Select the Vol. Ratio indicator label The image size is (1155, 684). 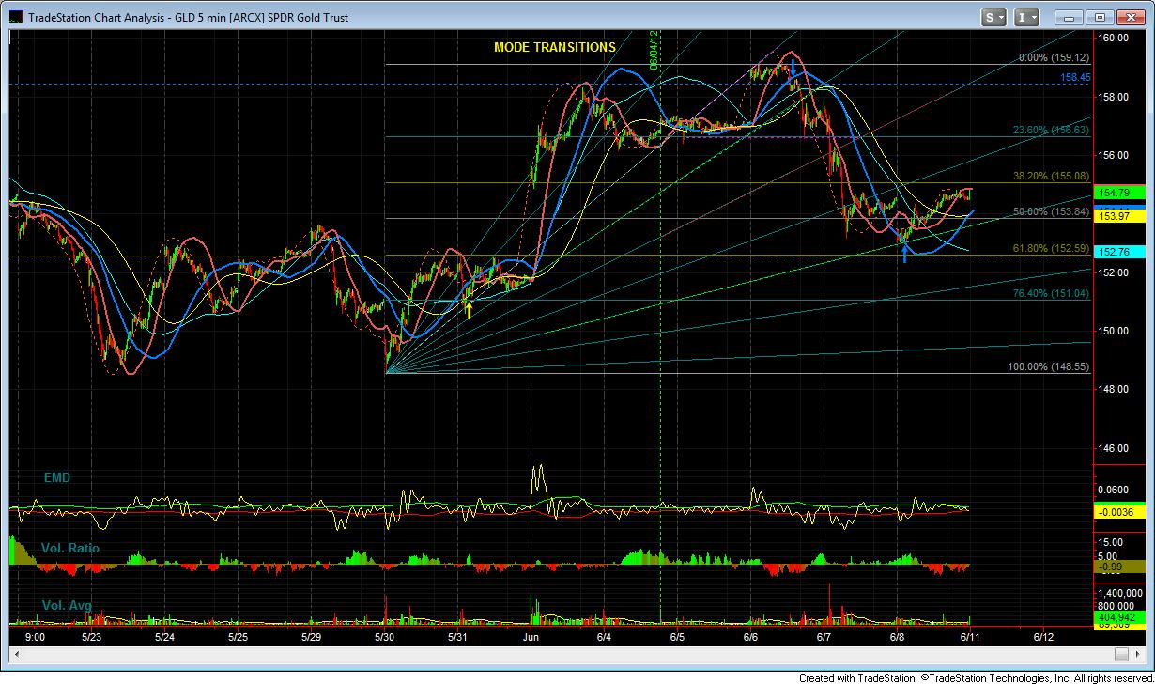(69, 548)
